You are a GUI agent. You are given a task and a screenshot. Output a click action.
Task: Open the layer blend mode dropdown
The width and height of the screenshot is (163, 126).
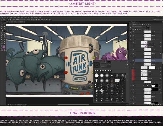click(138, 27)
